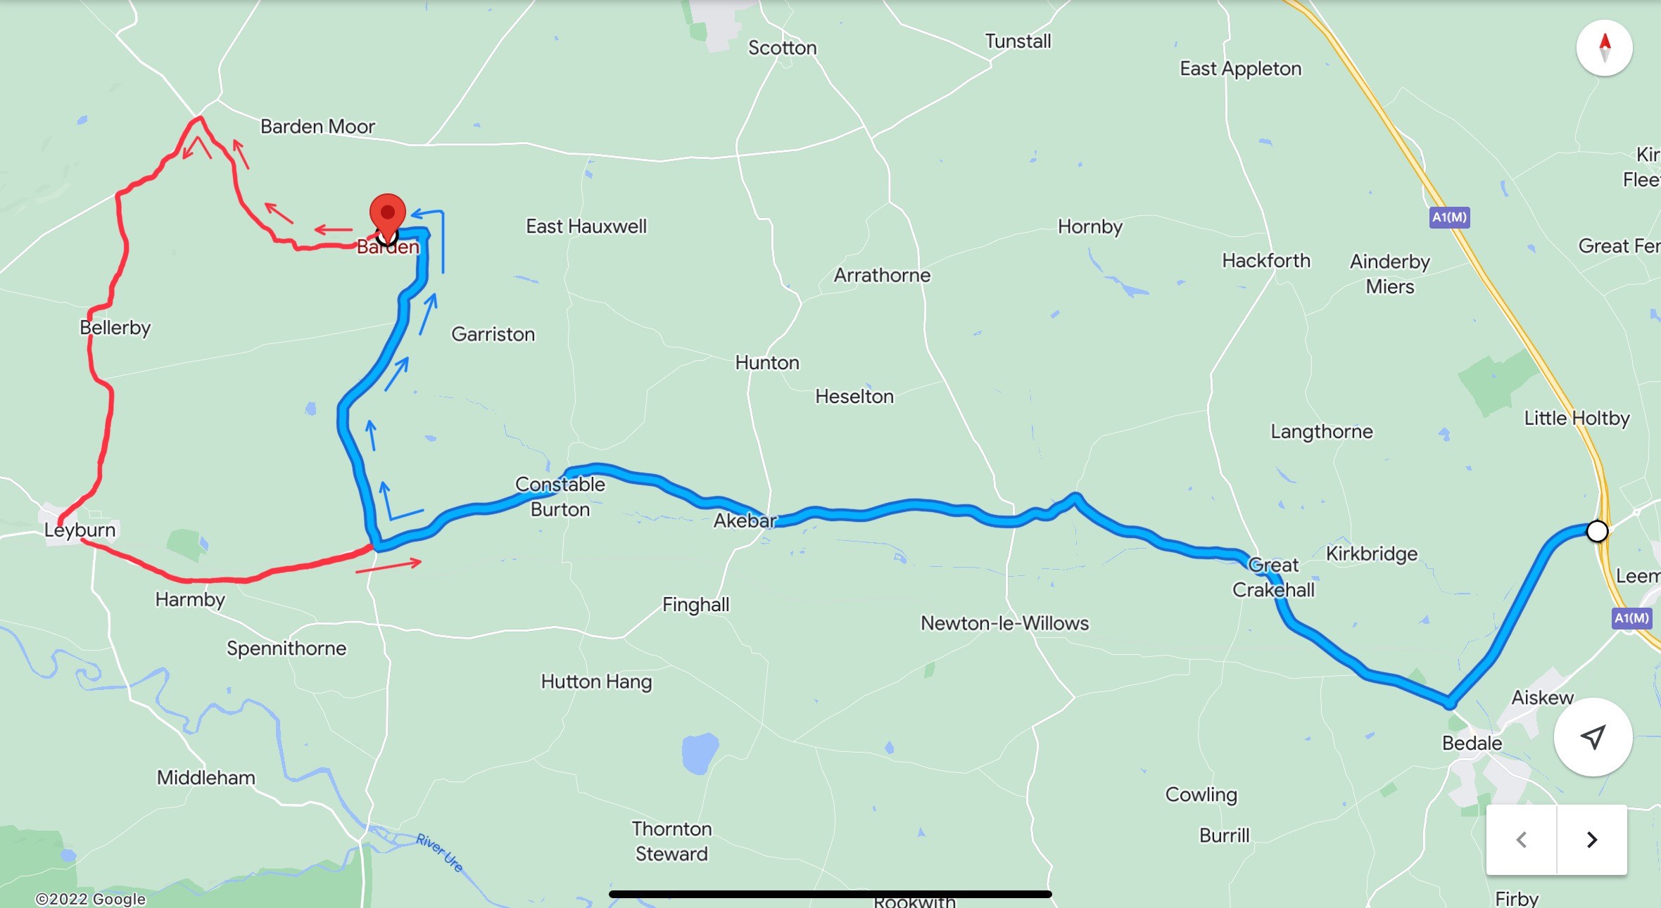The image size is (1661, 908).
Task: Click the lower A1(M) road badge
Action: pos(1631,618)
